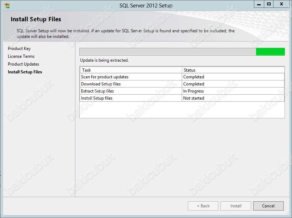Screen dimensions: 292x218
Task: Select the License Terms step
Action: (x=21, y=56)
